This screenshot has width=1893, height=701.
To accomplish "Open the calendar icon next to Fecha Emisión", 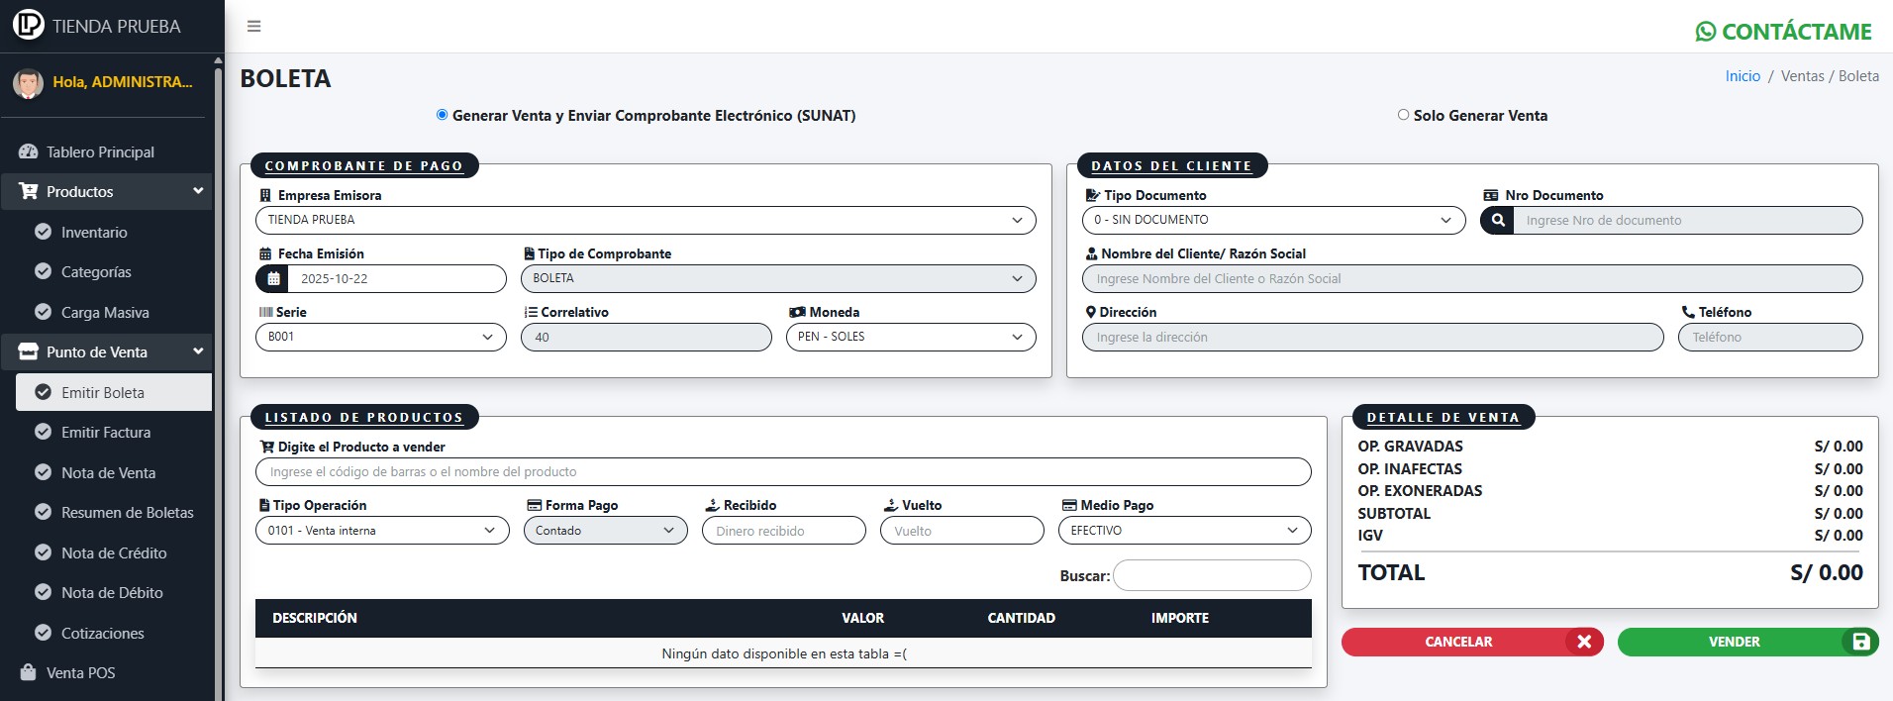I will 273,279.
